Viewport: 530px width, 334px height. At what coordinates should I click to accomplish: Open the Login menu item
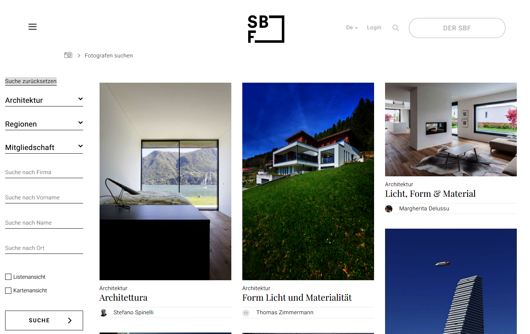point(374,27)
